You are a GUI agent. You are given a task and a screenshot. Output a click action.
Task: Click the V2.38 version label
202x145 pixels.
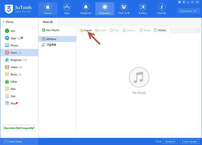pyautogui.click(x=158, y=142)
